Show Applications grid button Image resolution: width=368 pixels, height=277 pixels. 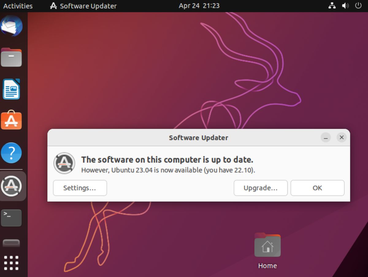(x=11, y=263)
